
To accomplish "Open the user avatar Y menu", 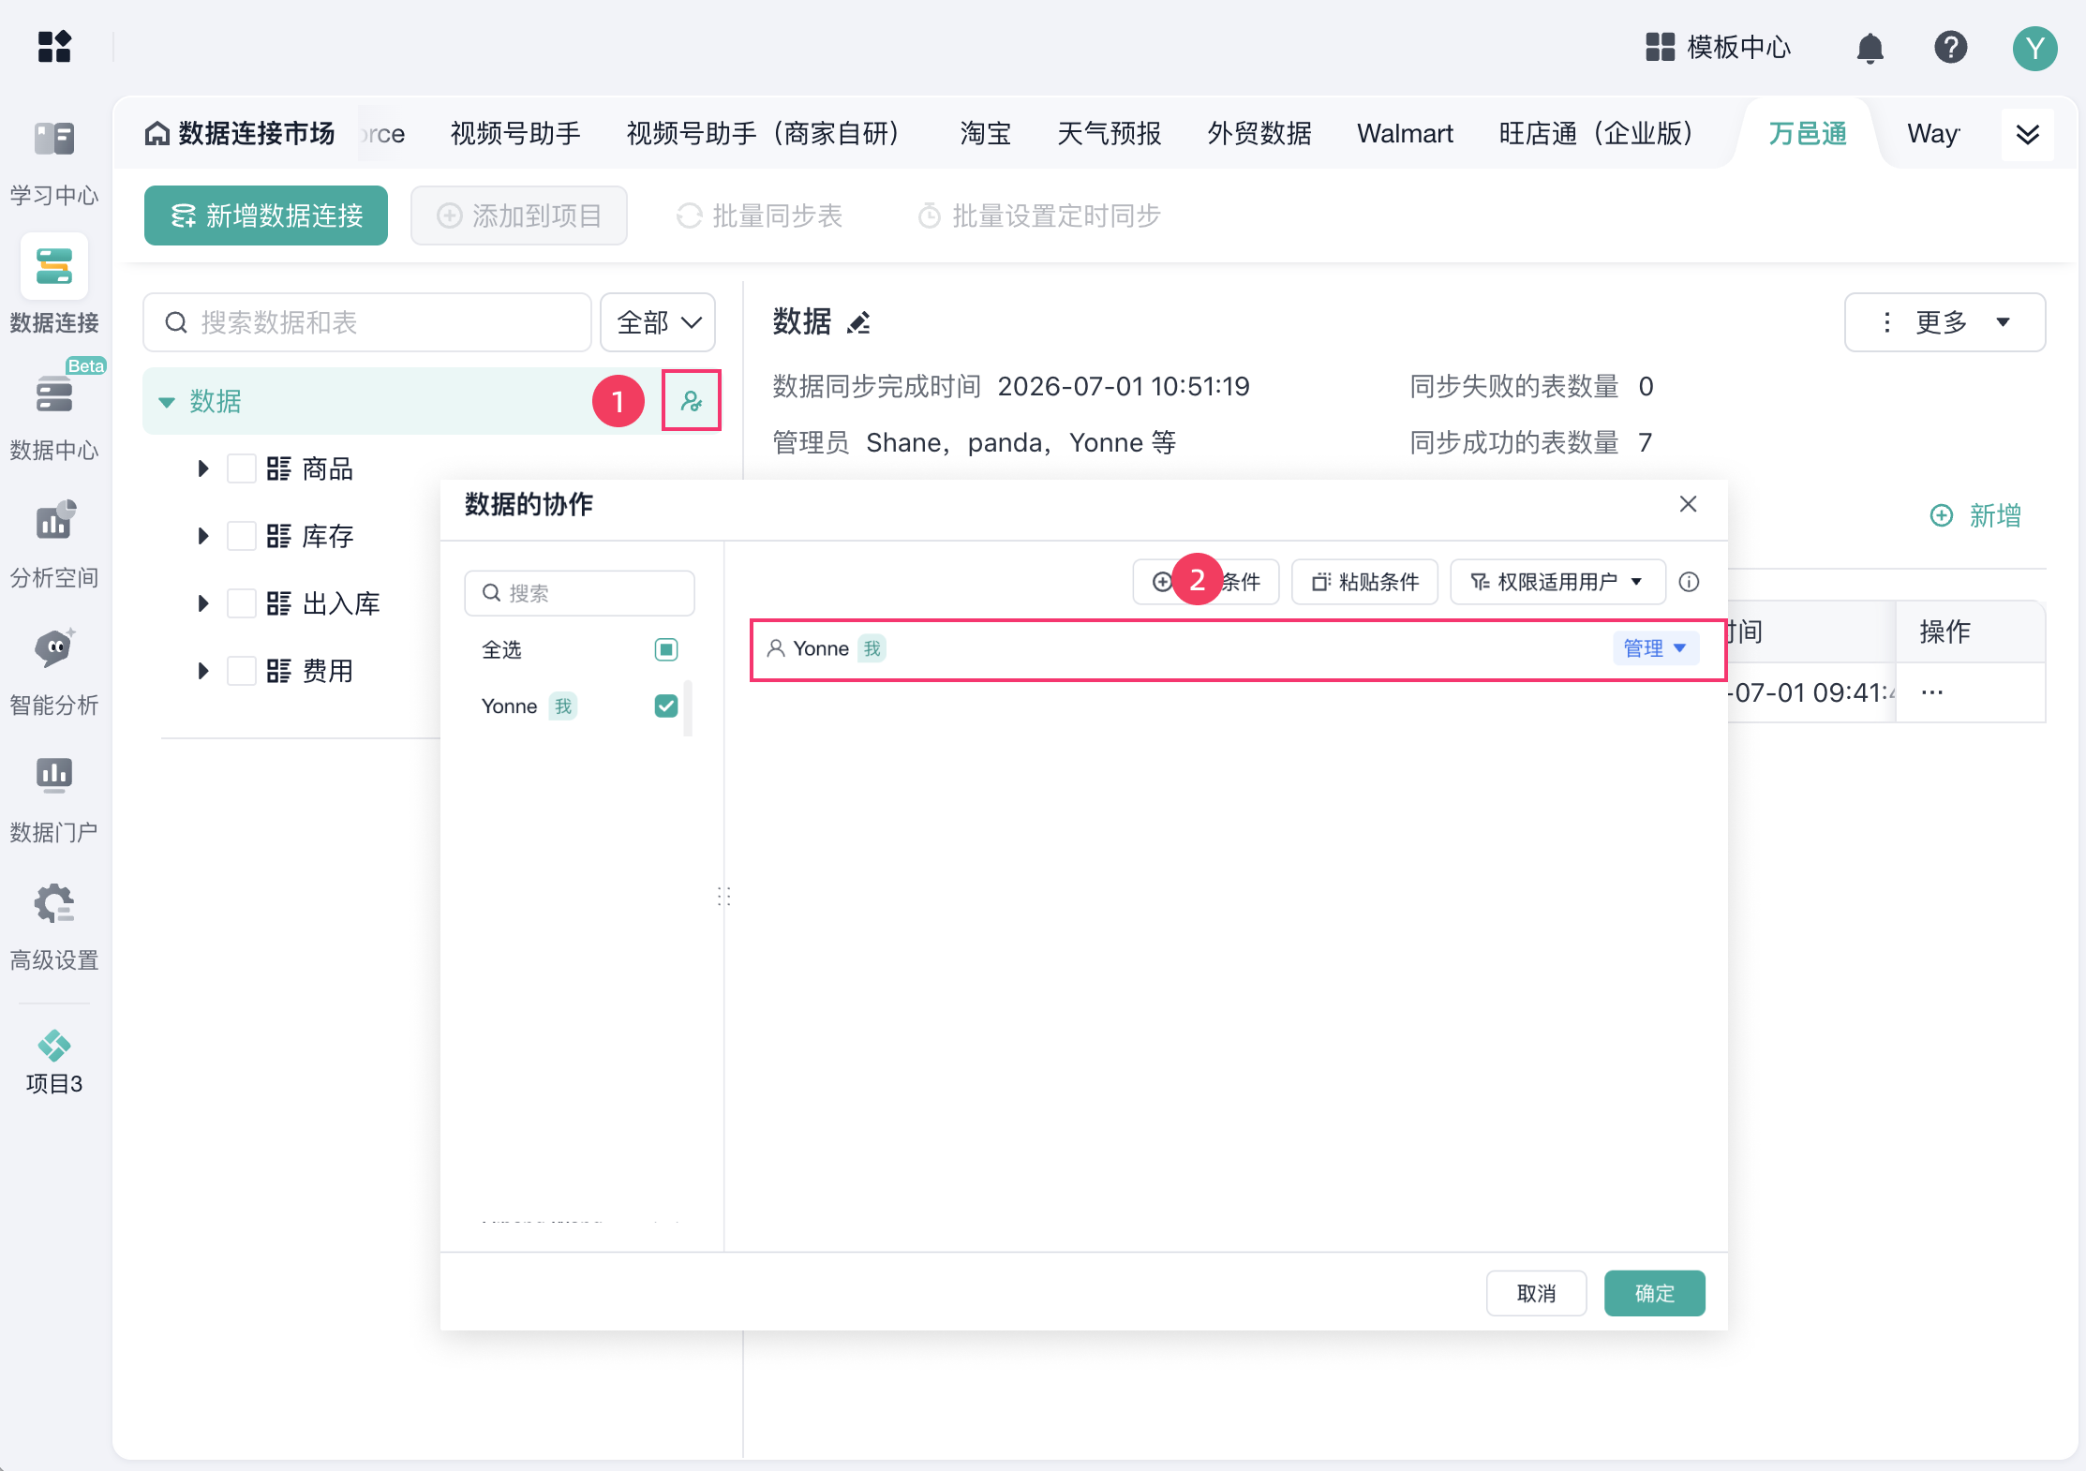I will coord(2034,48).
